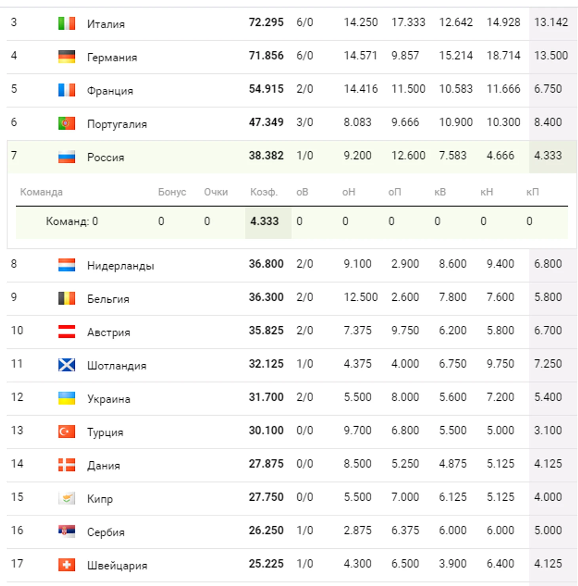Click the Cyprus flag icon
578x586 pixels.
(67, 498)
